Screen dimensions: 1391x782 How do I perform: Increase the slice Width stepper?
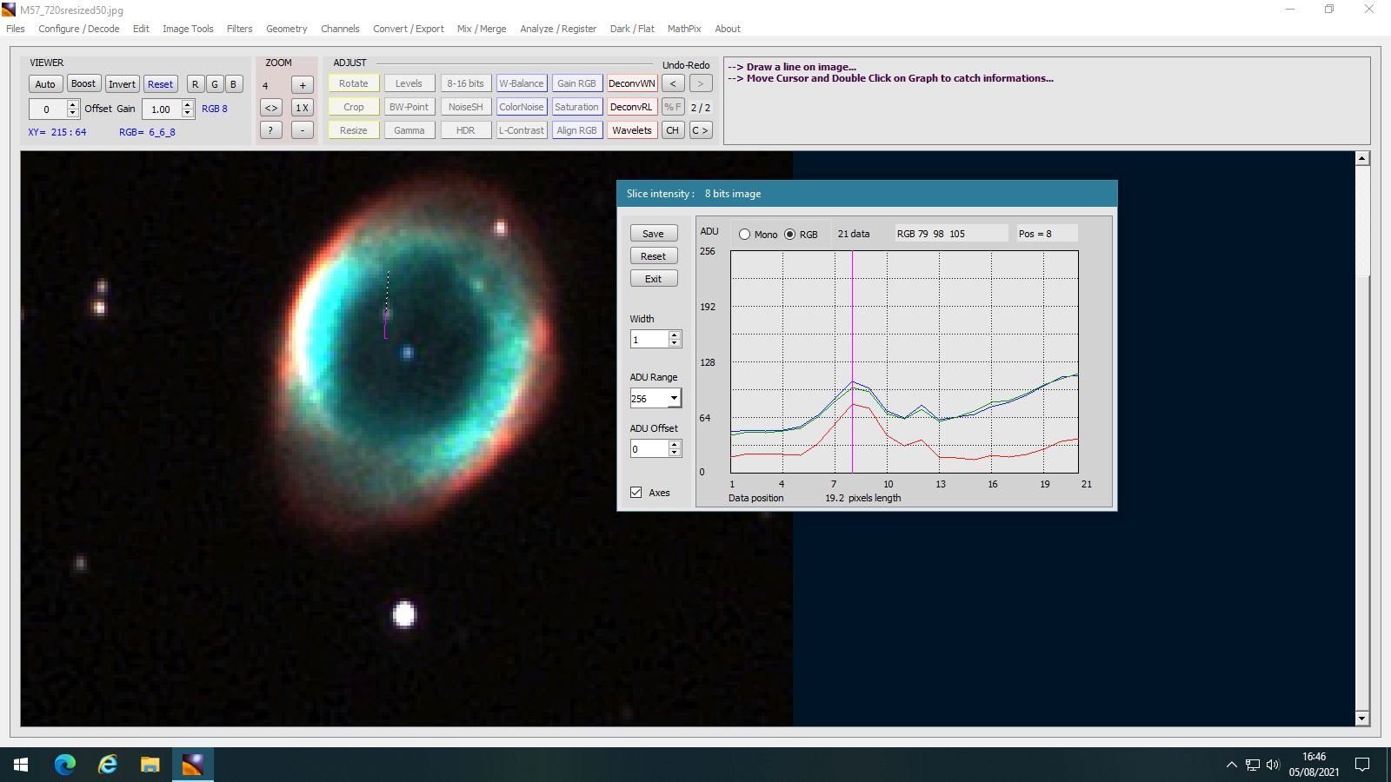(675, 335)
